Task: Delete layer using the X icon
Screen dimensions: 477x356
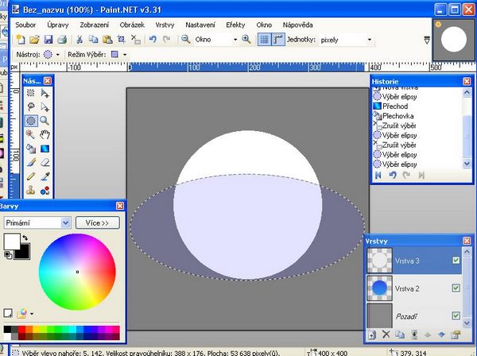Action: click(x=386, y=335)
